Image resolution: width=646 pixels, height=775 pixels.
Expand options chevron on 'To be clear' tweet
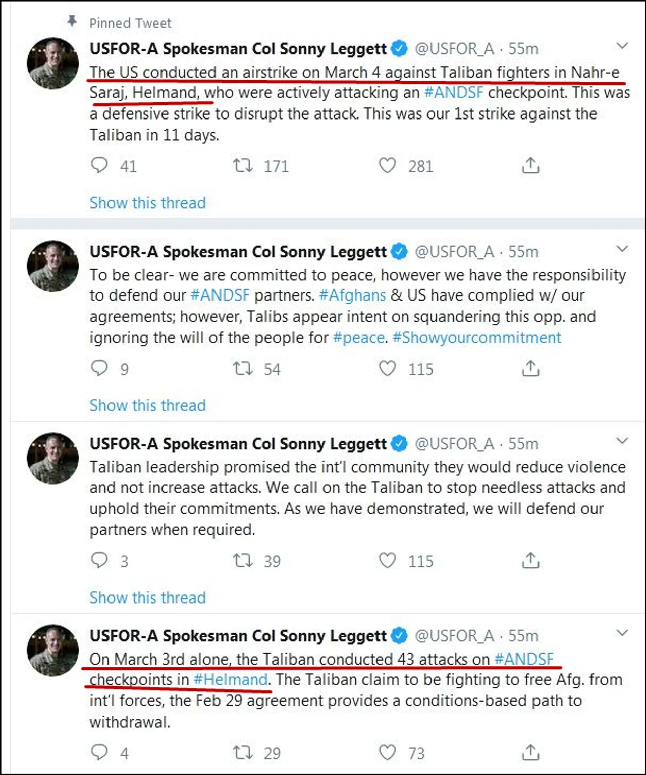[x=622, y=249]
